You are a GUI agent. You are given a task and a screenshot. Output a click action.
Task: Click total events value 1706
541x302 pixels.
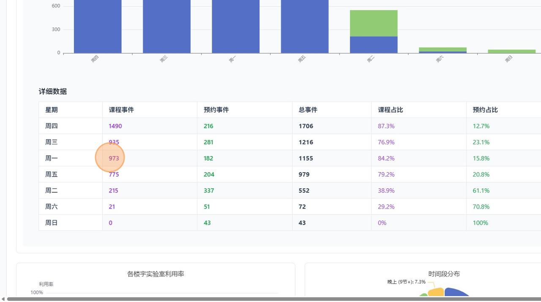pos(306,126)
